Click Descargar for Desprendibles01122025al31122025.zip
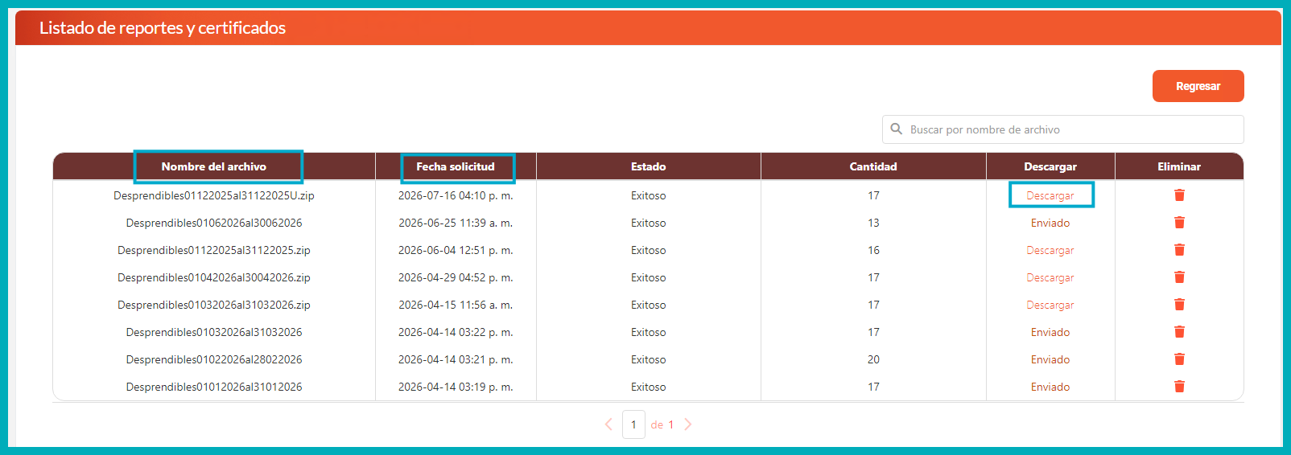 click(1050, 250)
